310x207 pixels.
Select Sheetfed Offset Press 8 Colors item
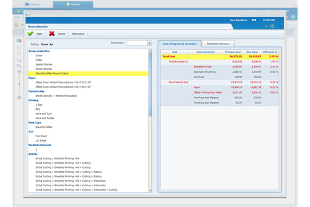coord(52,73)
